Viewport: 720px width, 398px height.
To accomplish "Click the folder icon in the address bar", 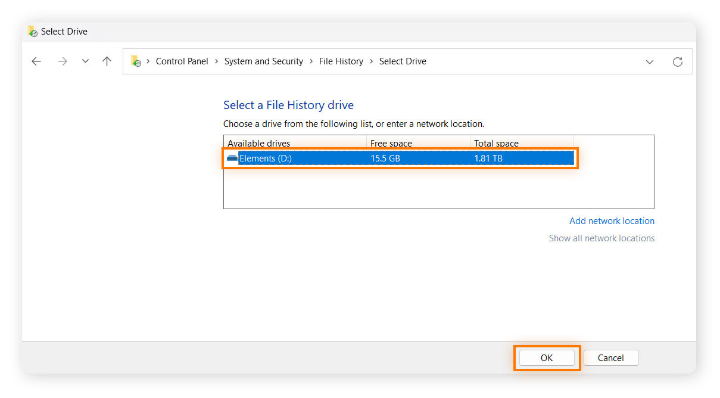I will pos(136,61).
